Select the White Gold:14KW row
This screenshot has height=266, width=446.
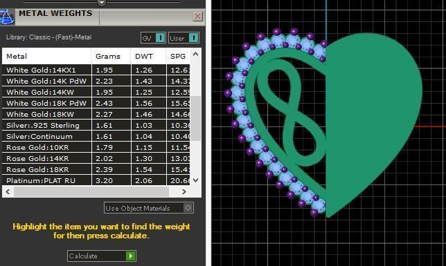(x=96, y=92)
